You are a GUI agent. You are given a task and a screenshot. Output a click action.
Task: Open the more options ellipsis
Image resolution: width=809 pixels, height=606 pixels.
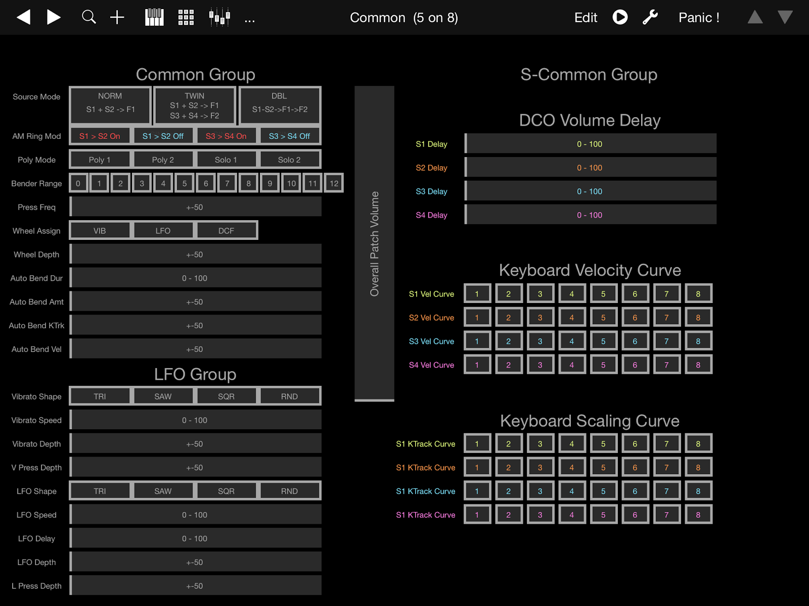250,21
